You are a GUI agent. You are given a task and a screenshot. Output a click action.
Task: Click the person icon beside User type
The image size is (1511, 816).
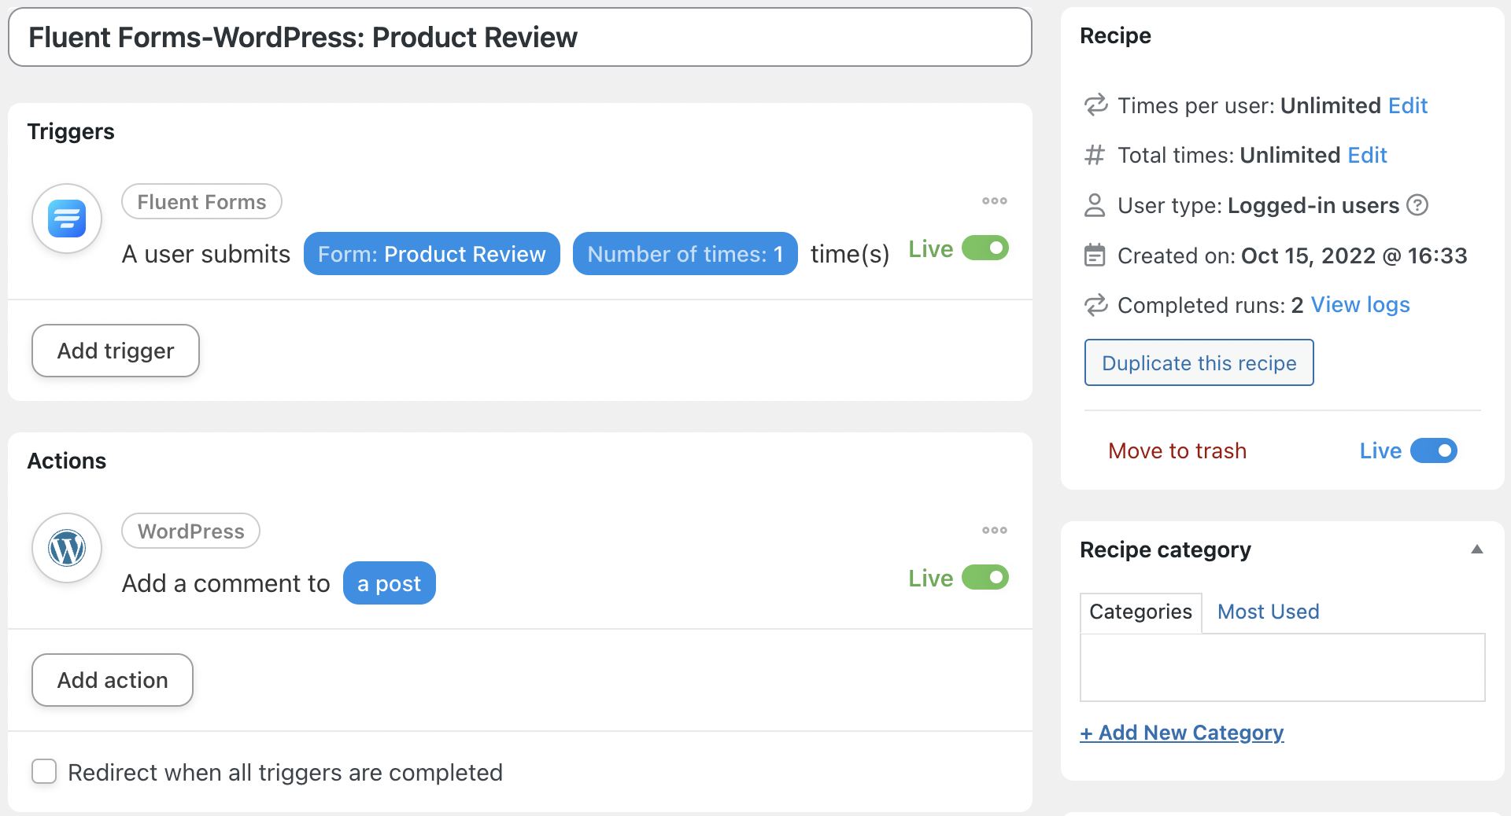tap(1095, 205)
